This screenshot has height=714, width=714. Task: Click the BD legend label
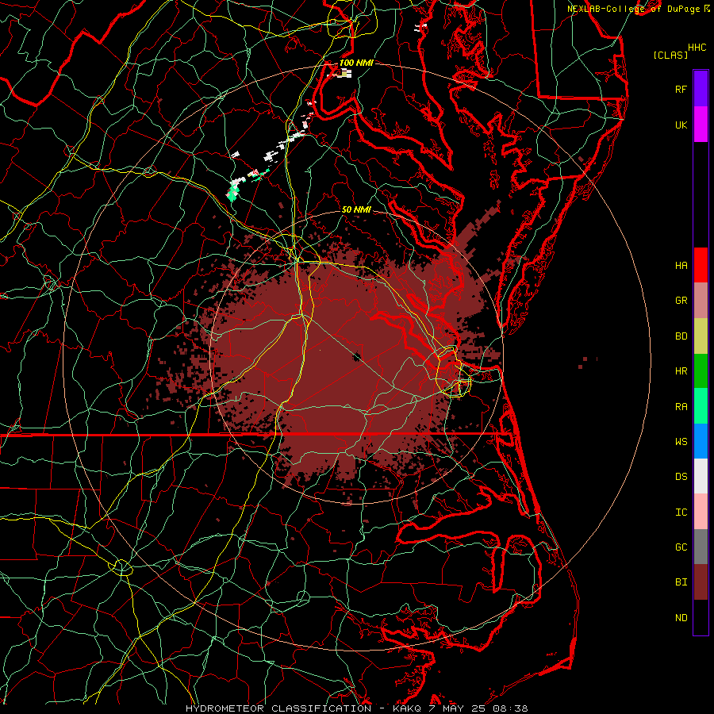click(681, 336)
